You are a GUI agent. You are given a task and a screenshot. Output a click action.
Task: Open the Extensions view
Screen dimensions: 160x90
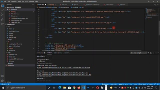point(2,24)
